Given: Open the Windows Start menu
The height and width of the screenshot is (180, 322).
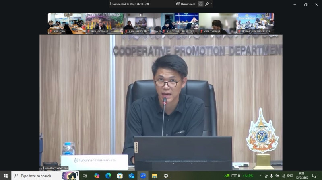Looking at the screenshot, I should [x=6, y=176].
